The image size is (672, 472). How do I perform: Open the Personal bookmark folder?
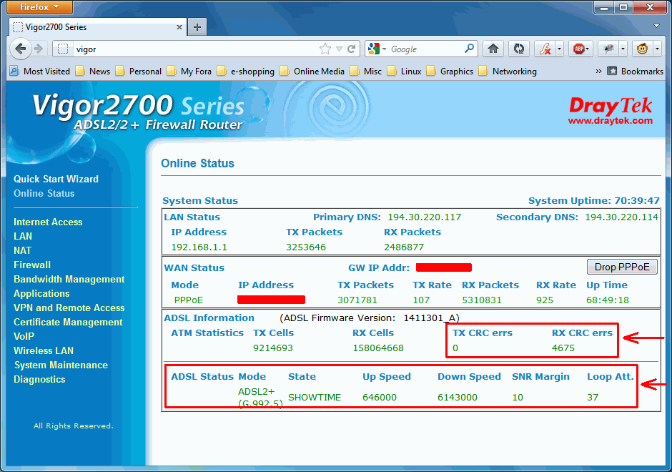tap(139, 72)
